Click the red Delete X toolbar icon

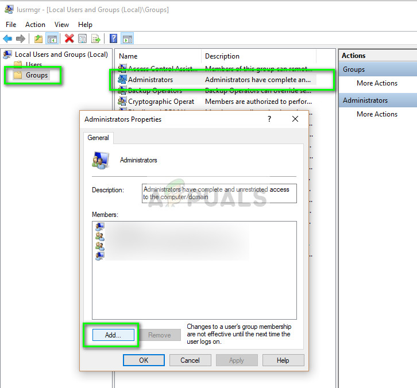[69, 38]
